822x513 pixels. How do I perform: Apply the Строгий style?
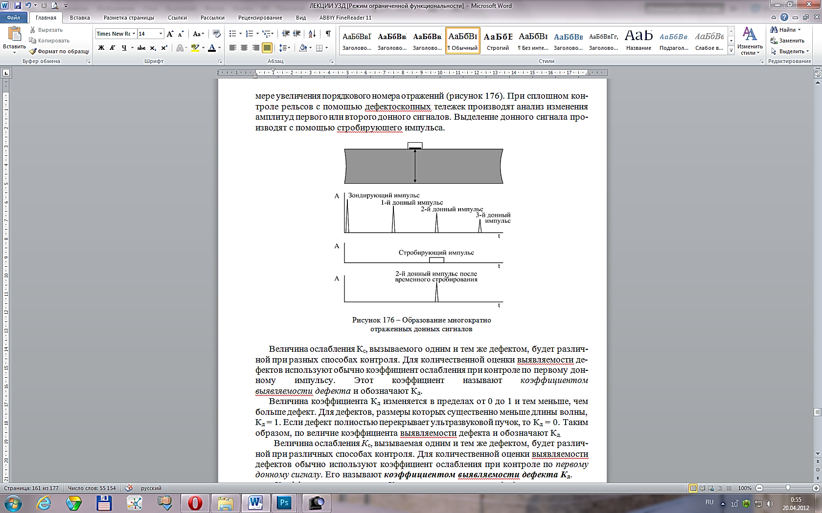coord(498,41)
